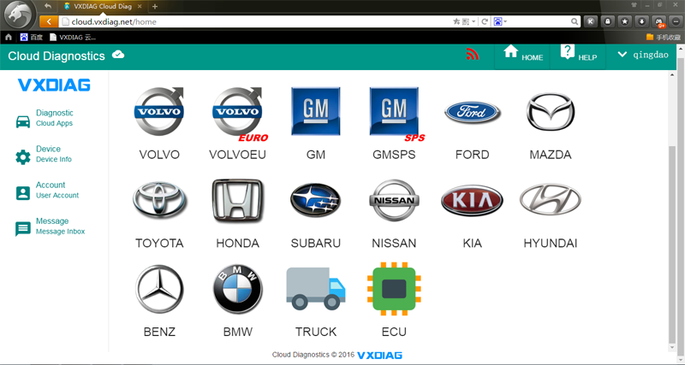Open the ECU chip icon

click(395, 289)
